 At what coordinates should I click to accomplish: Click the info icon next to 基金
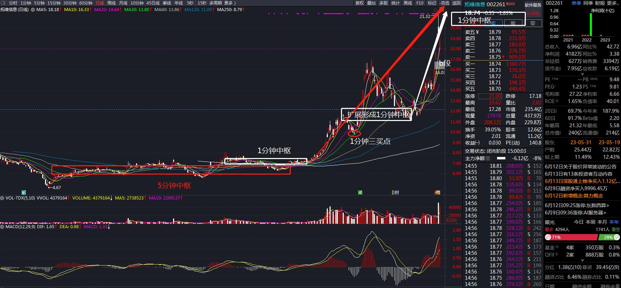click(x=557, y=247)
